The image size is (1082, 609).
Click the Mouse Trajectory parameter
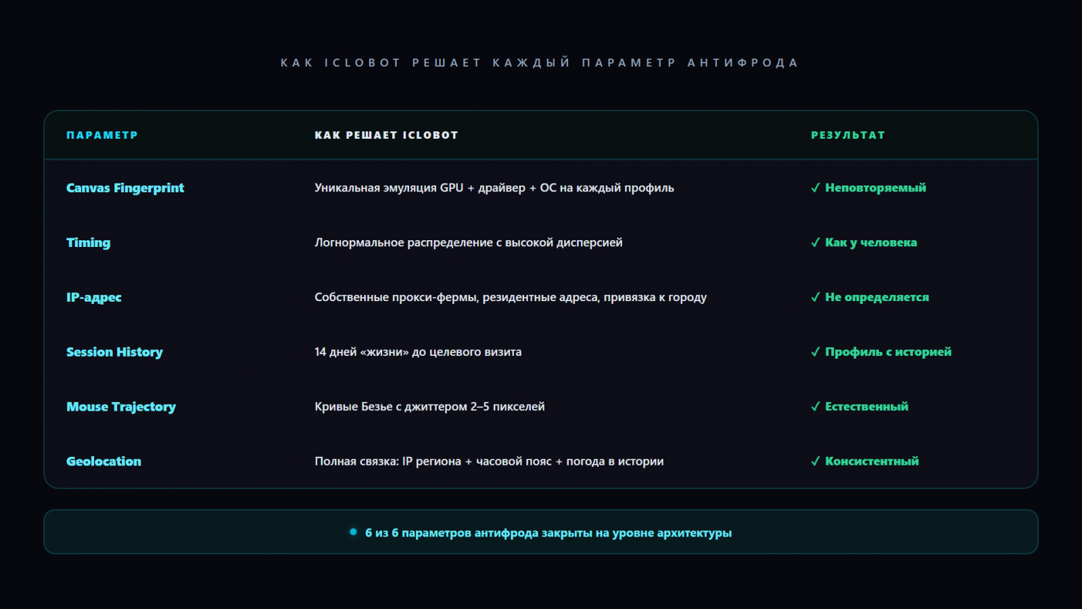pos(121,407)
